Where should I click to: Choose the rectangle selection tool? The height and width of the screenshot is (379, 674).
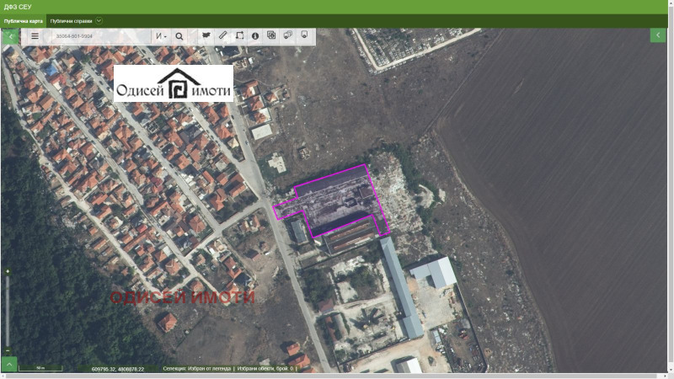click(239, 35)
